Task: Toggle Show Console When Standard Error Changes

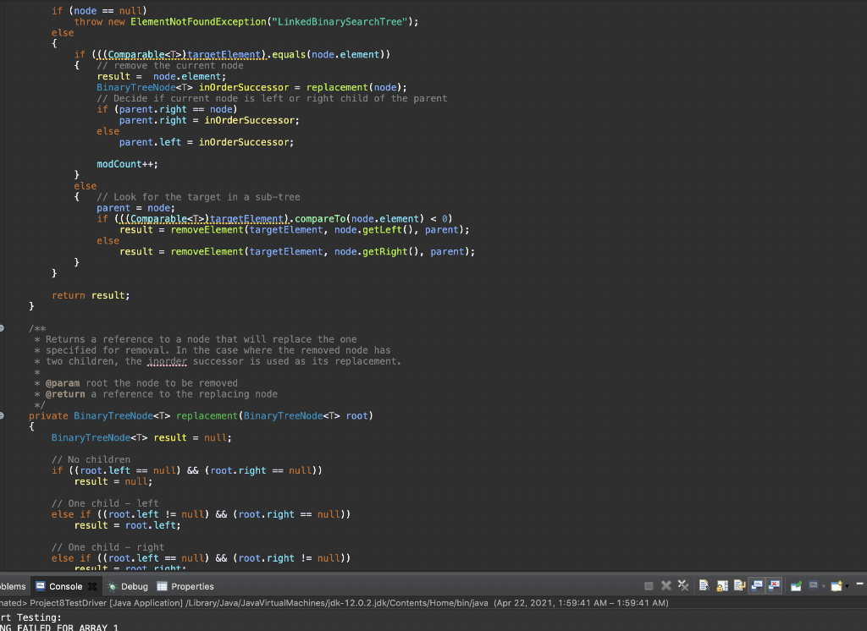Action: 775,585
